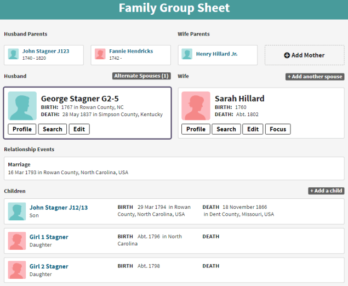Screen dimensions: 348x286
Task: Click Fannie Hendricks mother avatar icon
Action: (100, 54)
